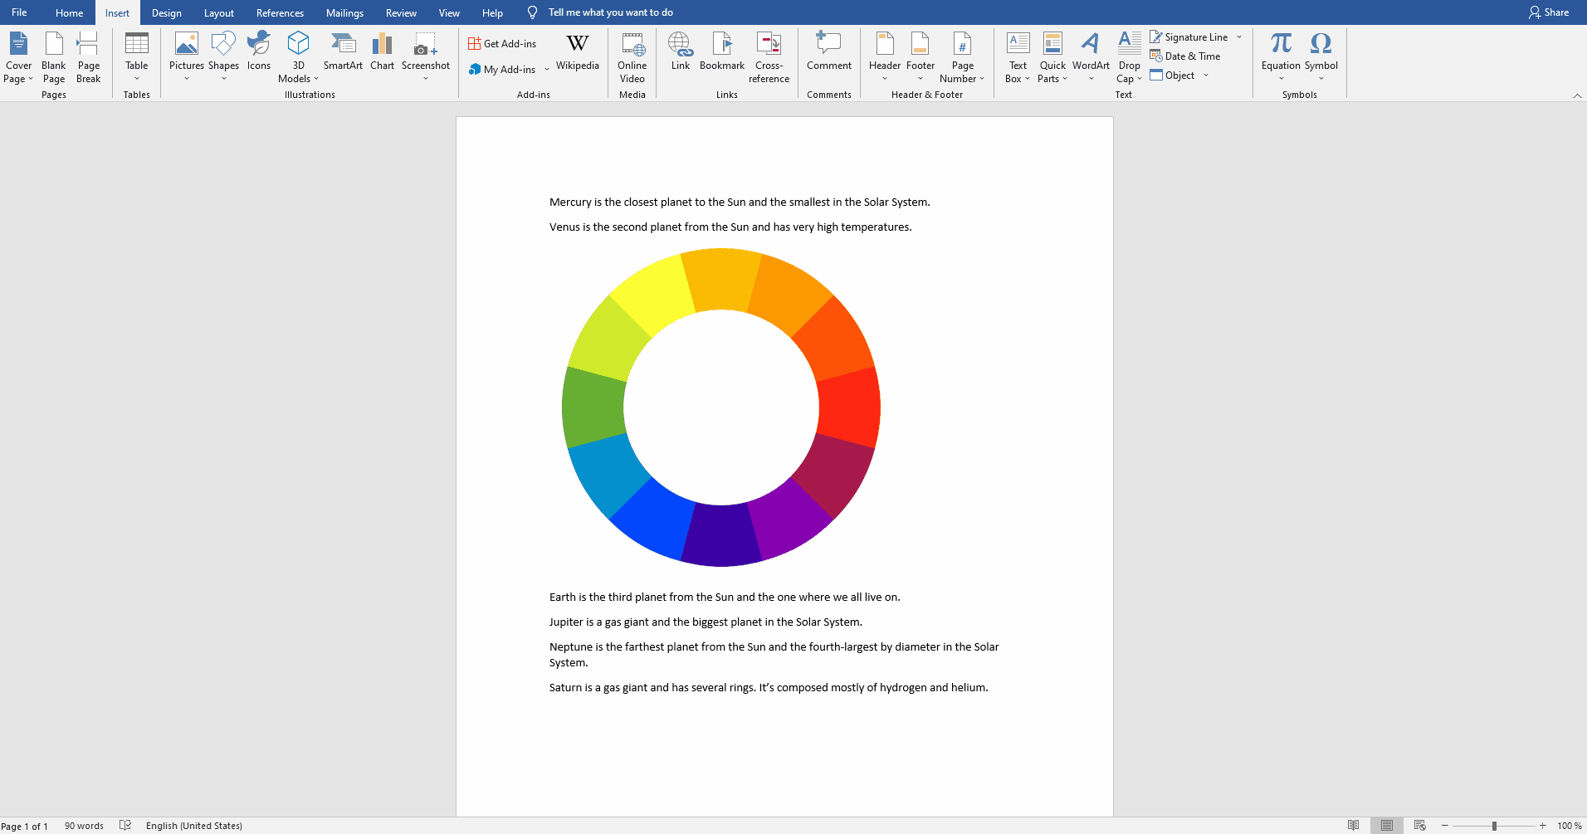Screen dimensions: 1587x834
Task: Insert a new Comment
Action: [x=828, y=51]
